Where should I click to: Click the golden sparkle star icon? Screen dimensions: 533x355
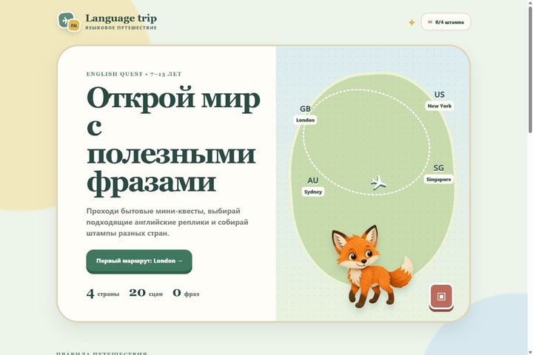click(x=412, y=22)
